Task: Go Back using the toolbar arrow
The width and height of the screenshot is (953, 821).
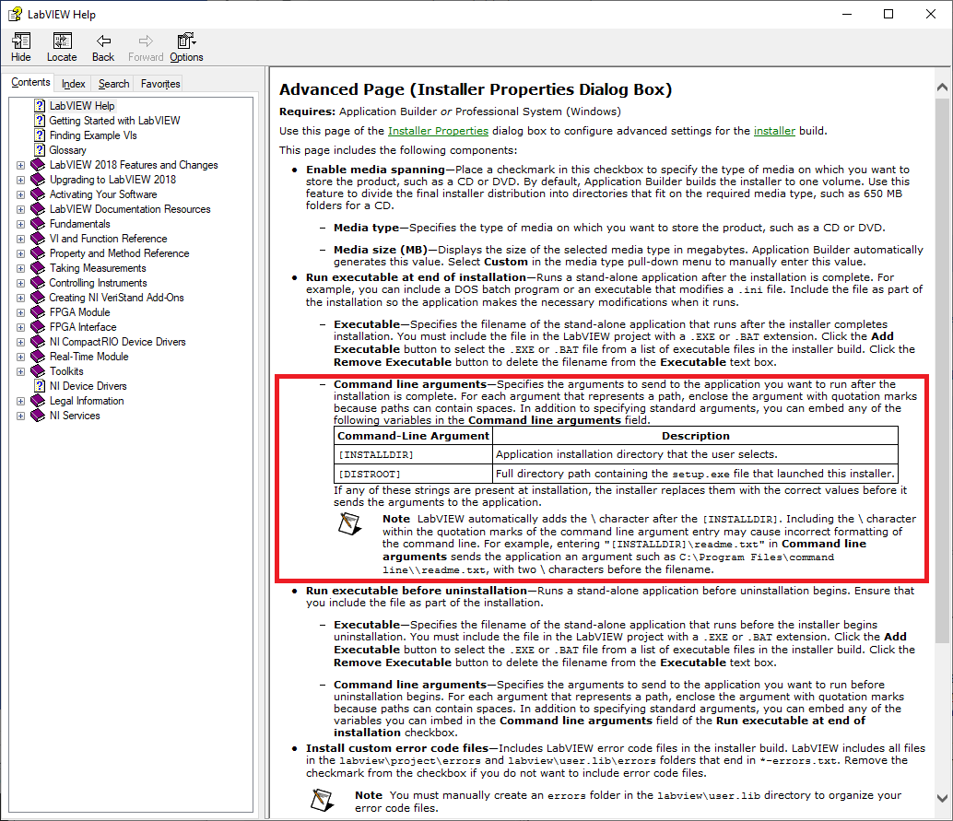Action: point(103,47)
